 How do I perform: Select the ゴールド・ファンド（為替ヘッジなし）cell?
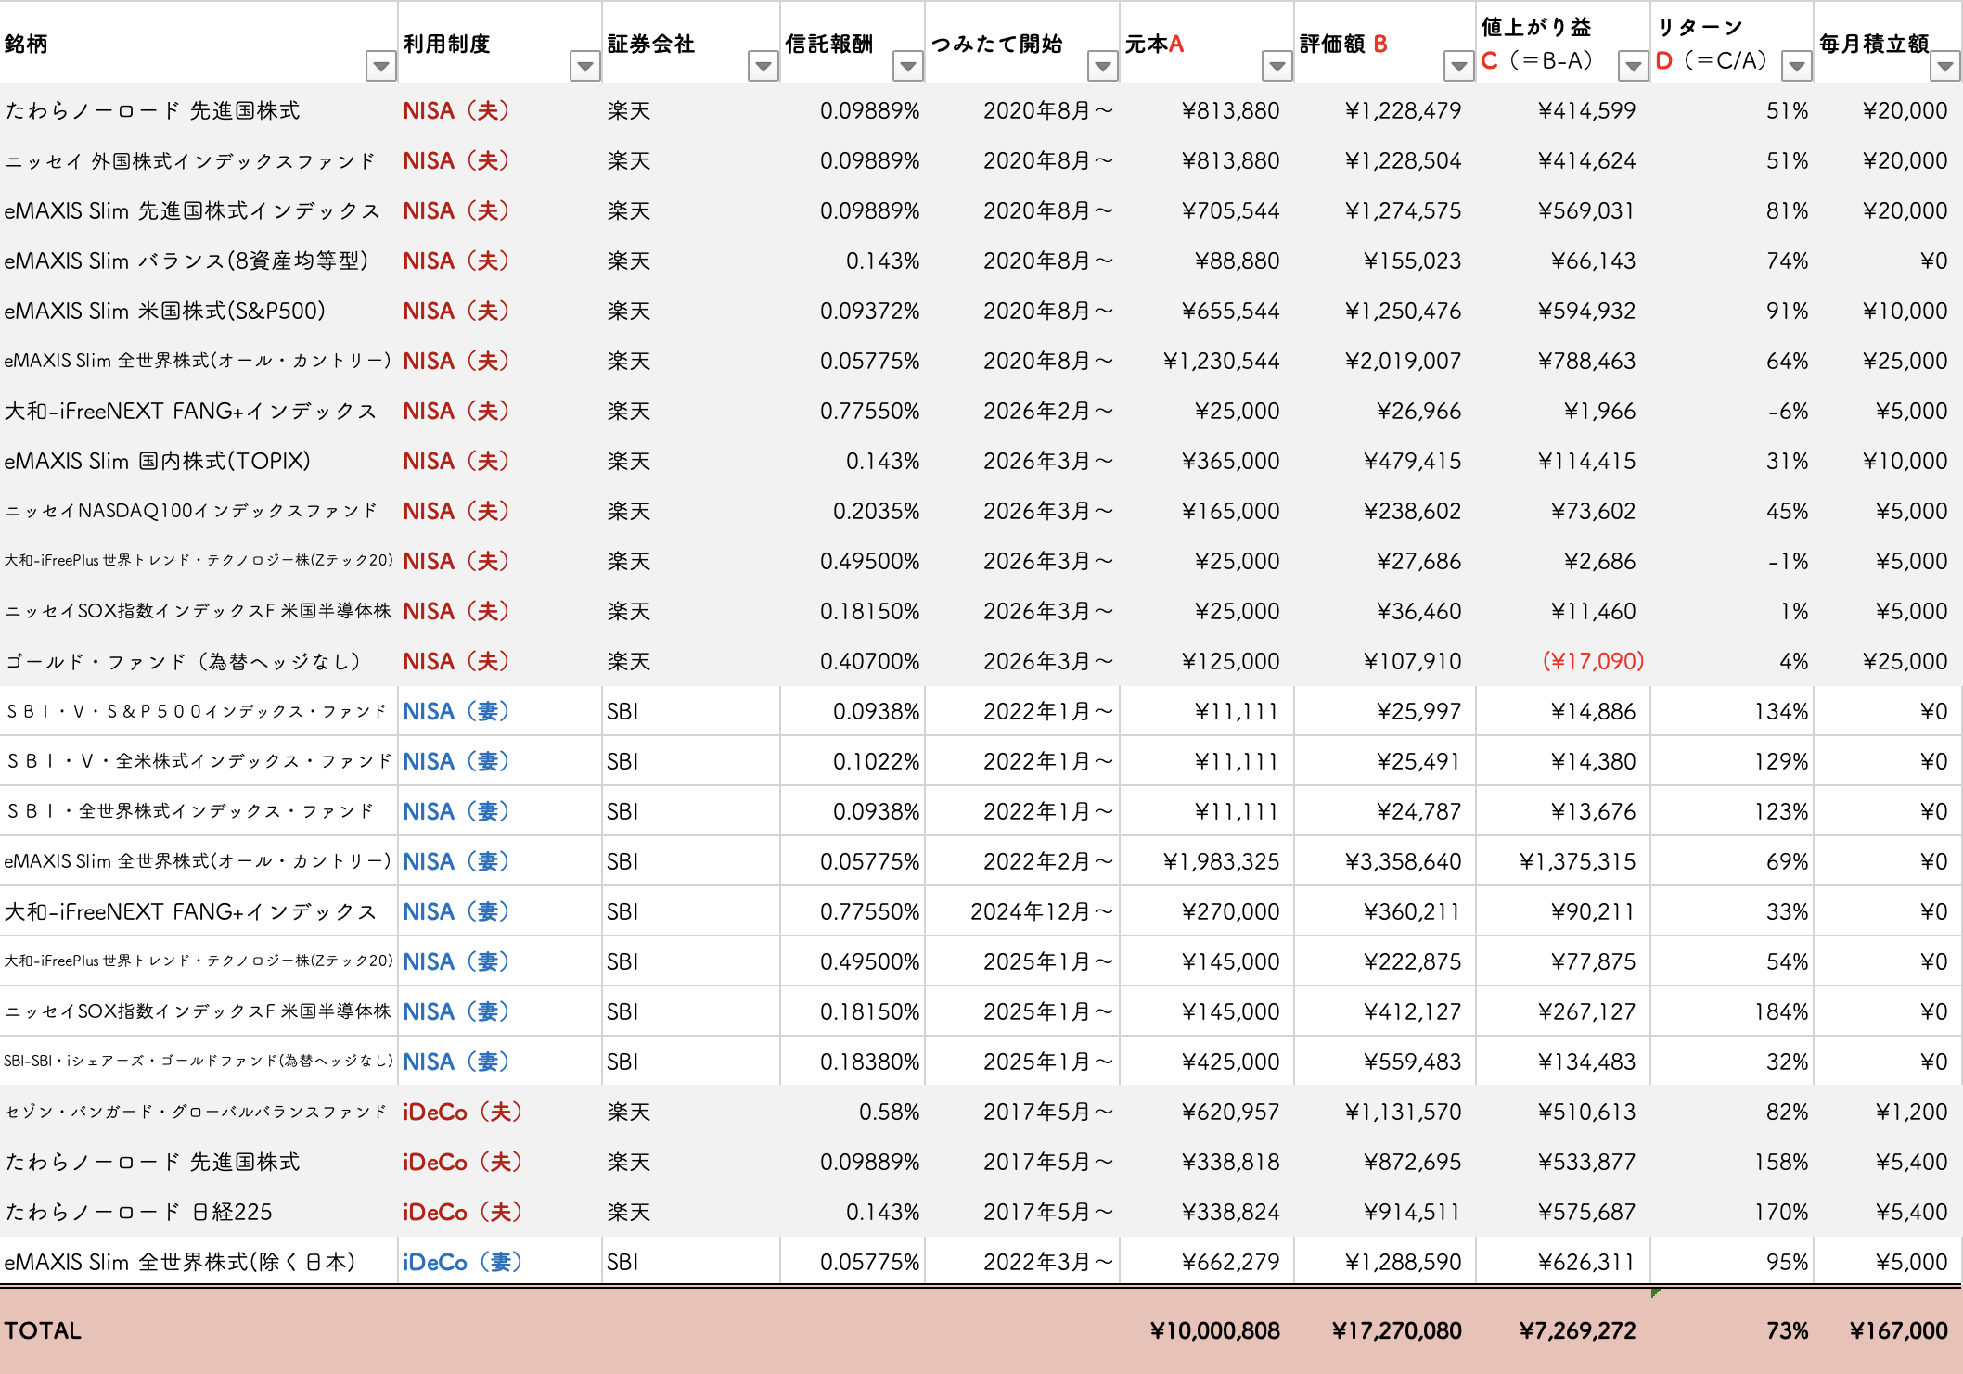click(199, 661)
